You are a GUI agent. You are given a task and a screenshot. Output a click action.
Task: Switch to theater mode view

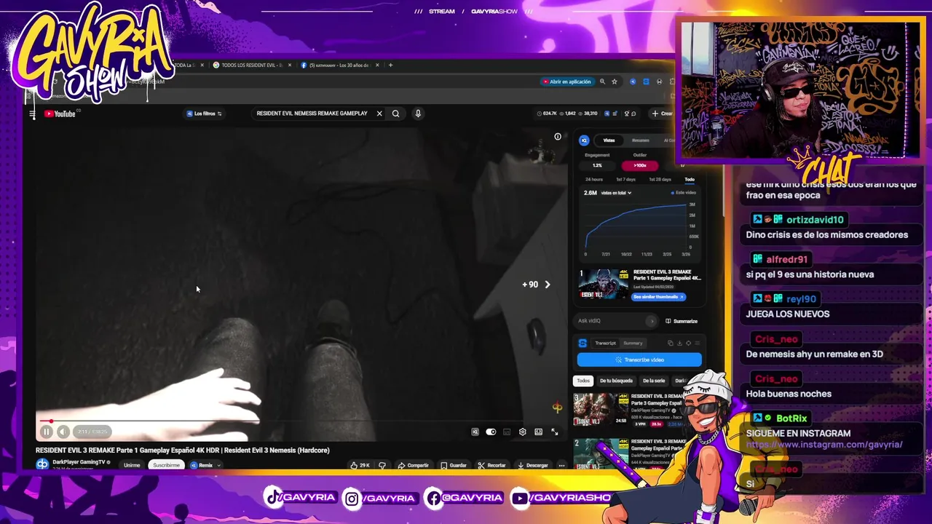(x=538, y=432)
